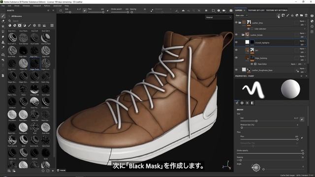Toggle pen pressure for brush Size property
The width and height of the screenshot is (315, 177).
[x=302, y=119]
